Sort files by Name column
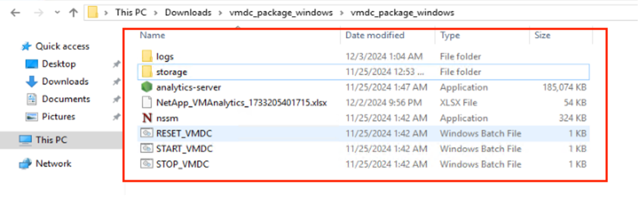This screenshot has width=640, height=197. 153,35
